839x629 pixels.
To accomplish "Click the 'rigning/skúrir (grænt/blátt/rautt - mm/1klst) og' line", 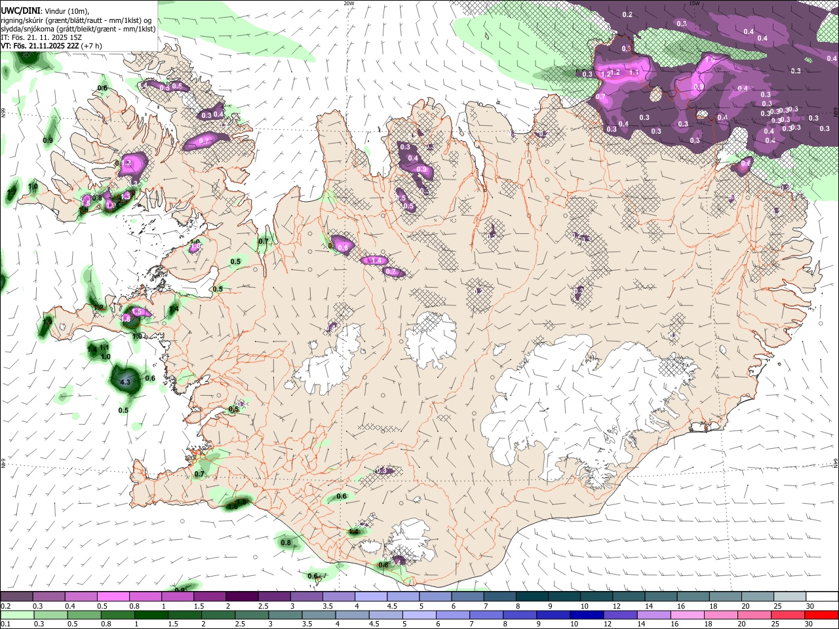I will point(77,20).
